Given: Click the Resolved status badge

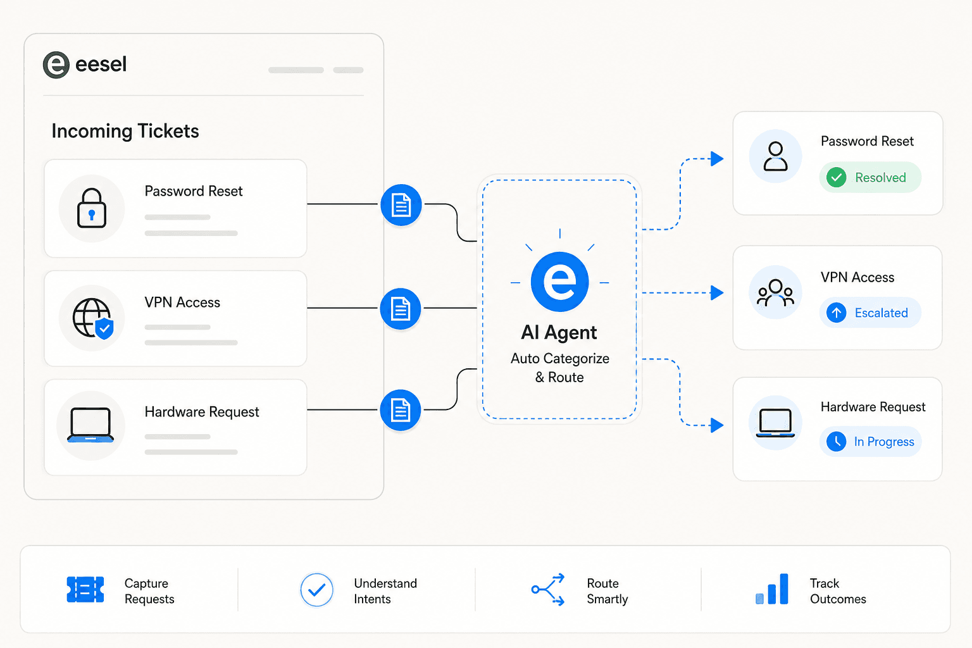Looking at the screenshot, I should [x=870, y=178].
